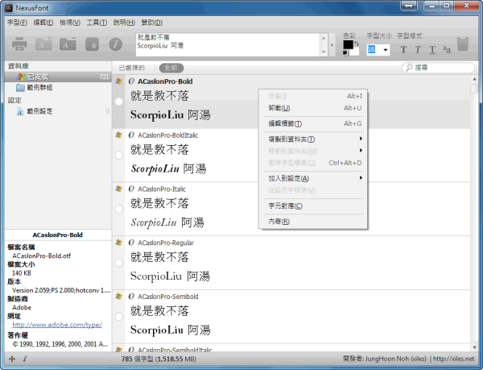
Task: Open the 贊助(D) menu
Action: click(152, 23)
